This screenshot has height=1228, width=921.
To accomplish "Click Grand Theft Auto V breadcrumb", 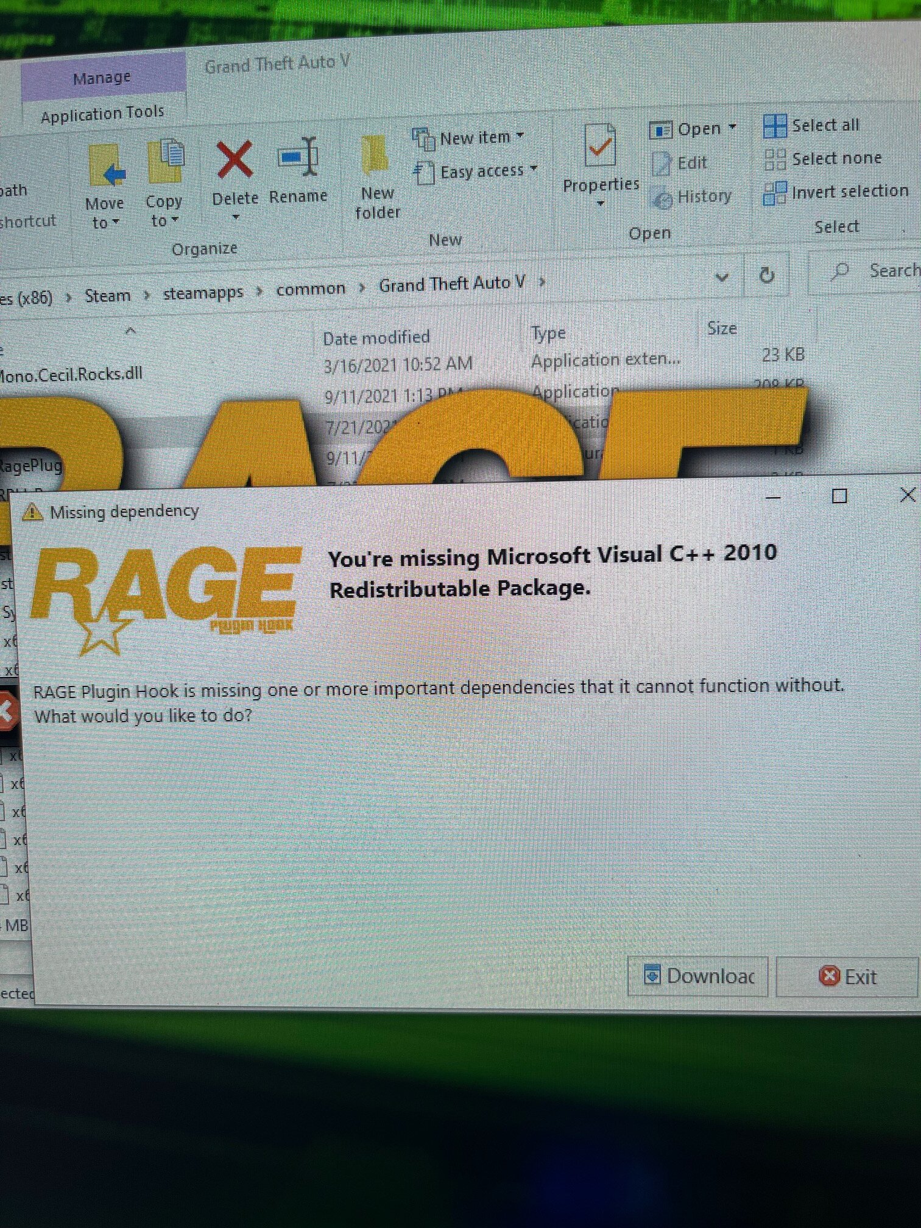I will coord(452,284).
